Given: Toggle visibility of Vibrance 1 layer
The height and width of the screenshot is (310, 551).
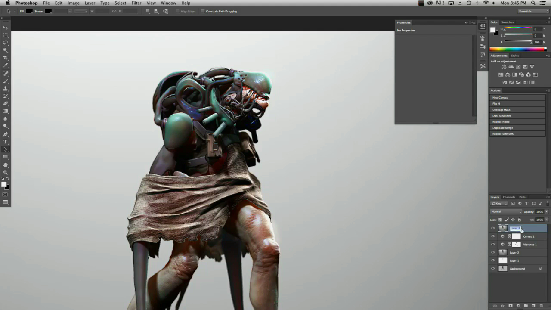Looking at the screenshot, I should click(x=493, y=244).
